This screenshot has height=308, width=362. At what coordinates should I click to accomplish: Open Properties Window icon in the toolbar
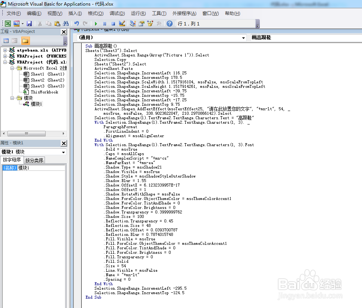point(141,24)
